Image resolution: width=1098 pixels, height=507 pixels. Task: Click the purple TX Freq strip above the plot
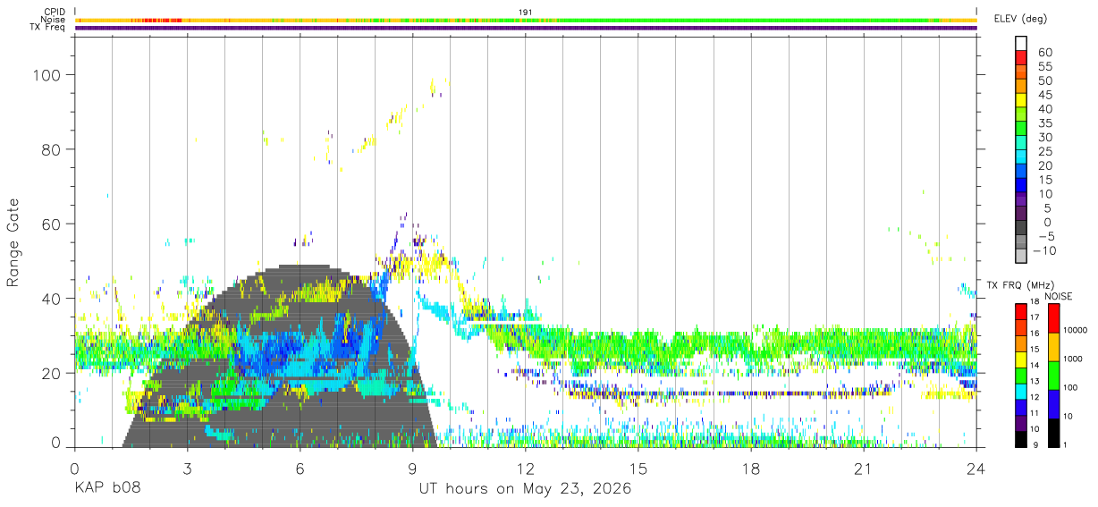[x=526, y=28]
